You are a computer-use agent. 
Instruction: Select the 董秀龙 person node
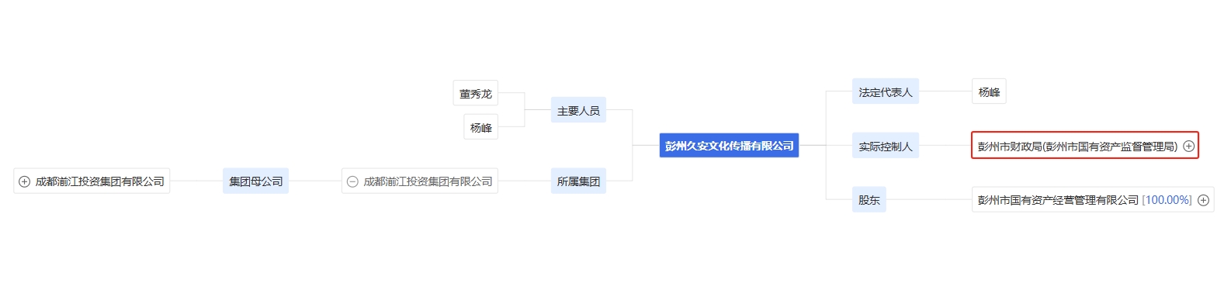pyautogui.click(x=476, y=93)
